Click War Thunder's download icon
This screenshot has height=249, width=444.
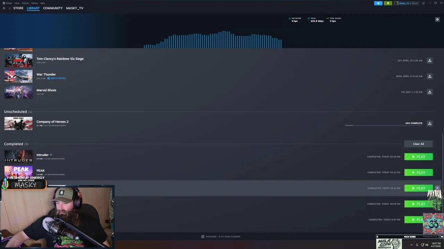(429, 76)
